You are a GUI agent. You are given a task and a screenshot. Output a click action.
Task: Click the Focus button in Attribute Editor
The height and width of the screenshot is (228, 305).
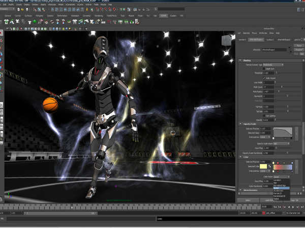point(299,46)
